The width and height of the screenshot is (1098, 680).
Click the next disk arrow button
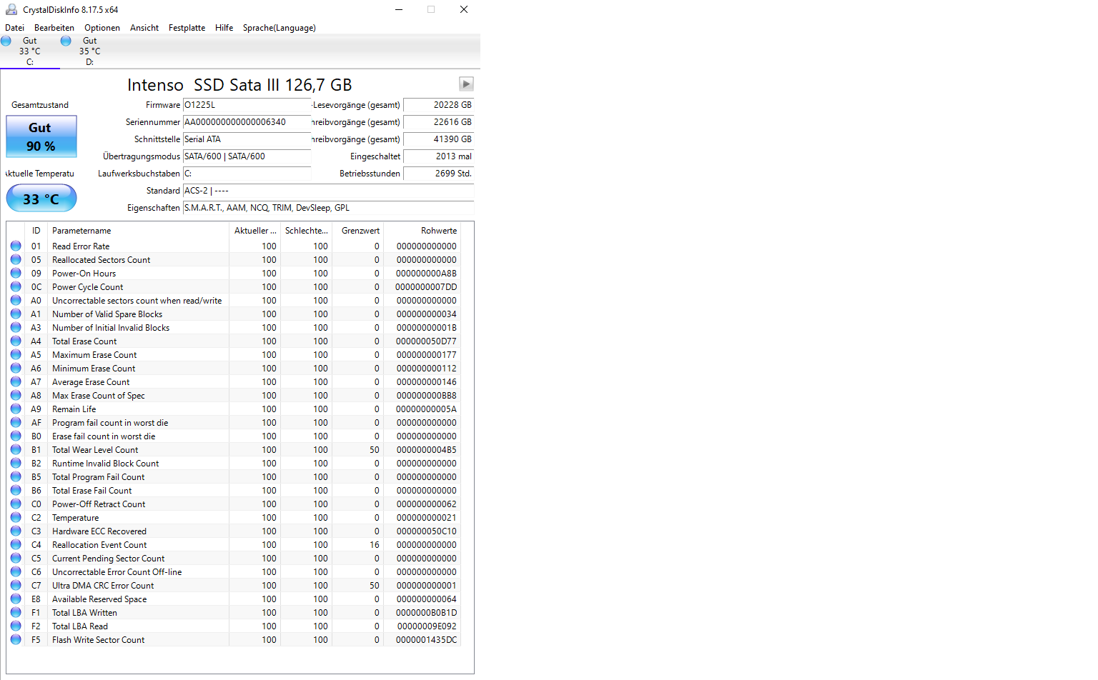click(466, 84)
